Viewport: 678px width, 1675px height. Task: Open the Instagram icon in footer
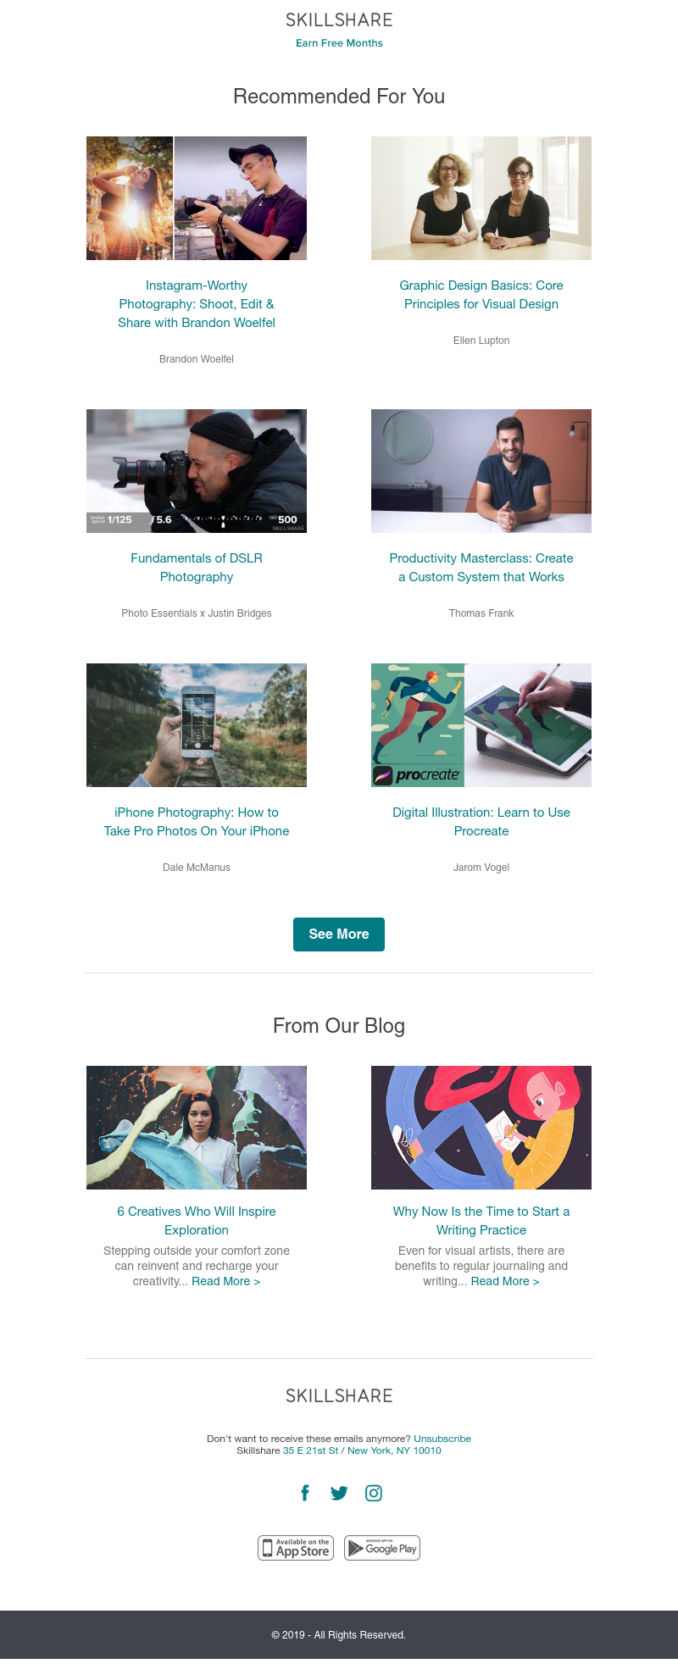(x=374, y=1493)
